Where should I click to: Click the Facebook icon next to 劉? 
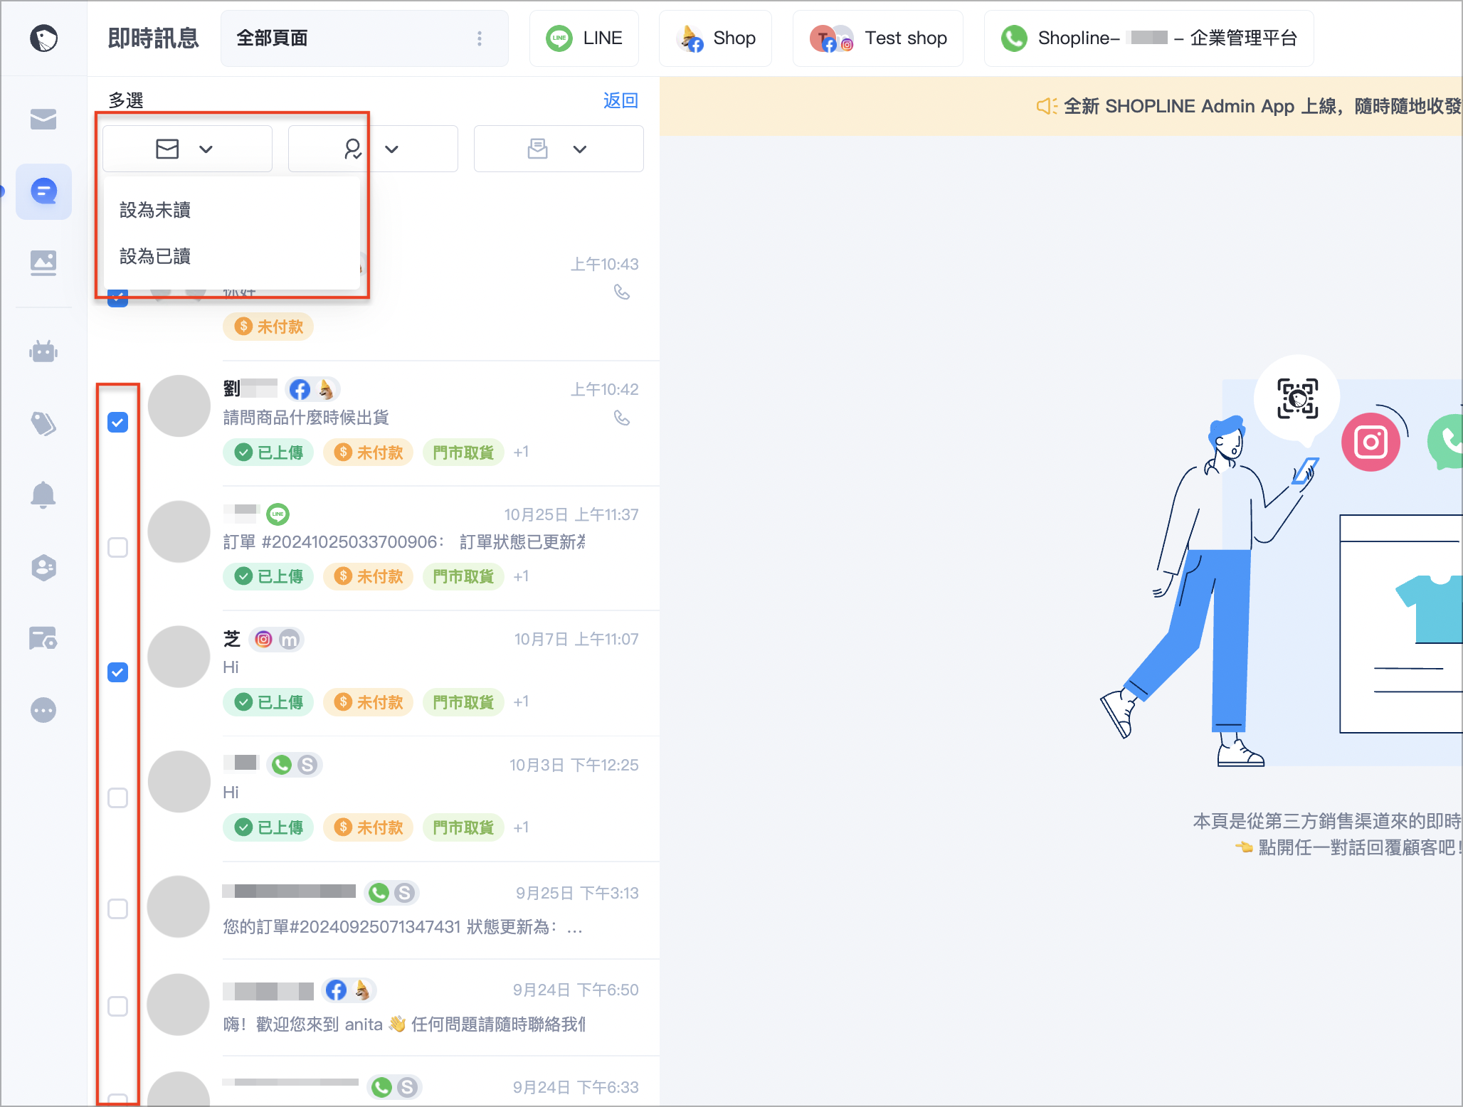coord(300,389)
